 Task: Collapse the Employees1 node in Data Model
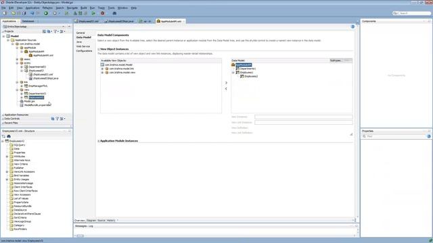[x=233, y=72]
